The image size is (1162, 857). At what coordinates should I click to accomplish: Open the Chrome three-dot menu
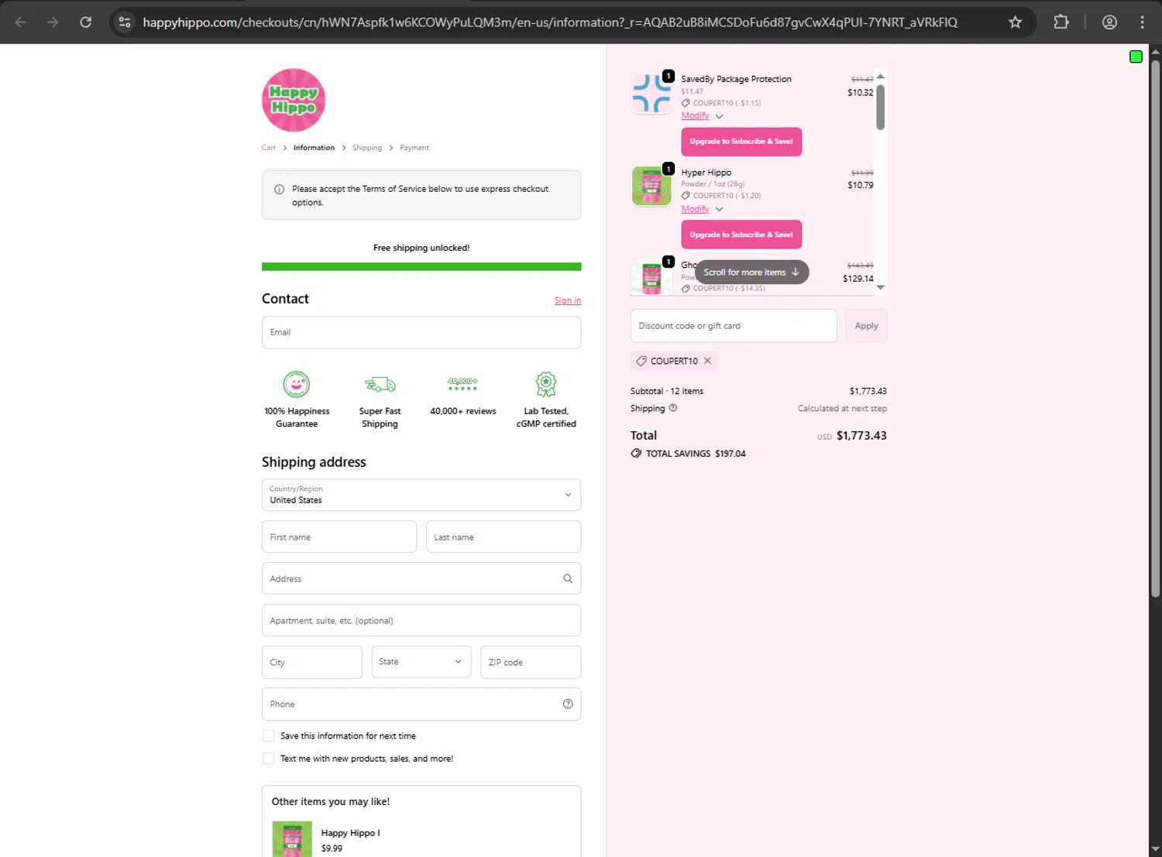tap(1142, 22)
